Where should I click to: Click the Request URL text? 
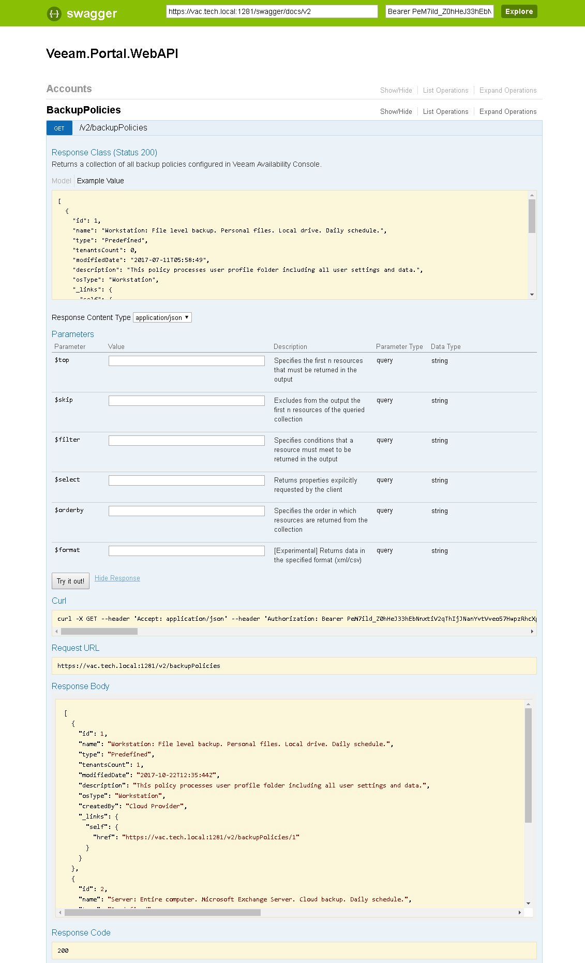(x=139, y=666)
